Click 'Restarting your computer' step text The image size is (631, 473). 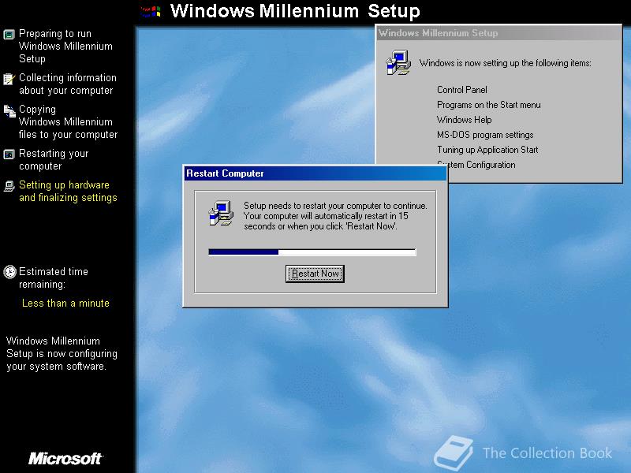coord(54,160)
